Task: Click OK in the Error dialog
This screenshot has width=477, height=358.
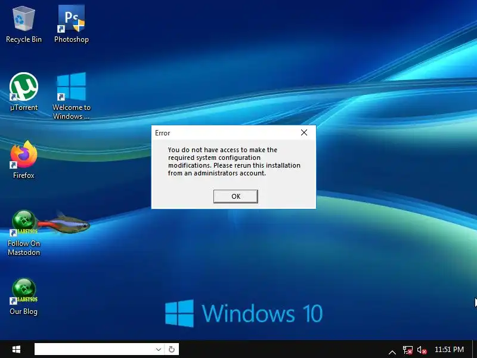Action: (x=236, y=196)
